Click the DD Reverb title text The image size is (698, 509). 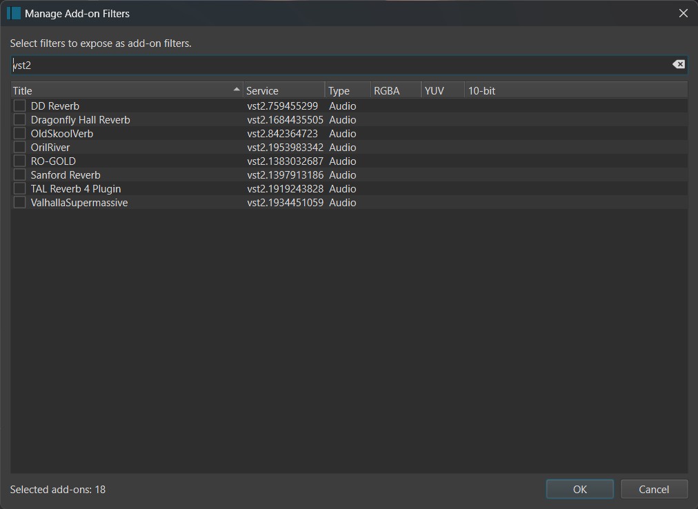(55, 106)
